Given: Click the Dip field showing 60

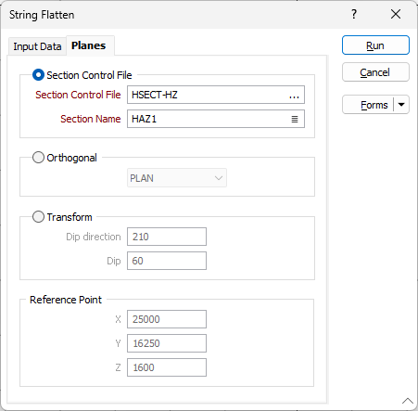Looking at the screenshot, I should click(x=167, y=261).
